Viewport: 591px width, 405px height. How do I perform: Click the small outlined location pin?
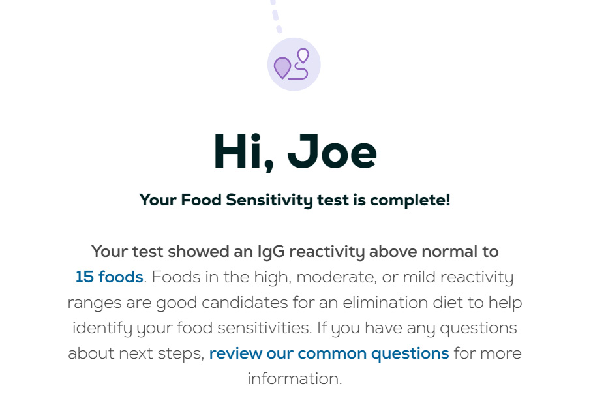pyautogui.click(x=303, y=55)
